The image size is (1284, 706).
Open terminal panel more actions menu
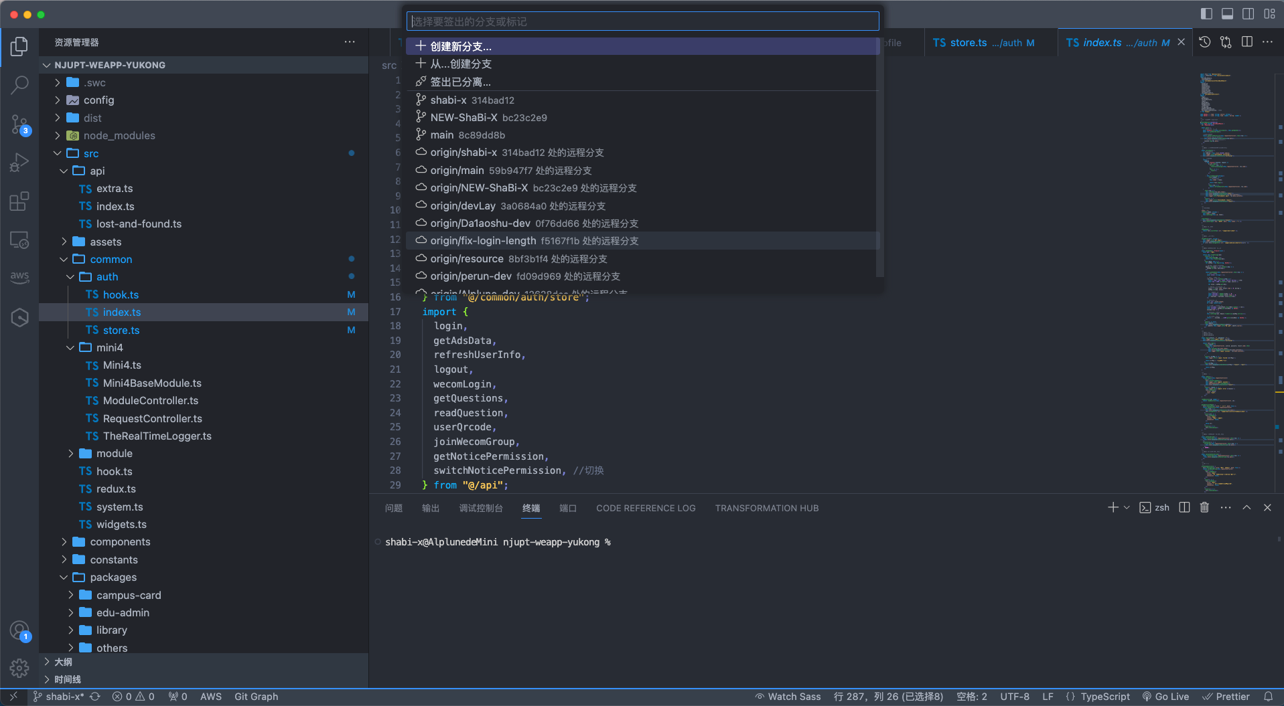coord(1226,507)
